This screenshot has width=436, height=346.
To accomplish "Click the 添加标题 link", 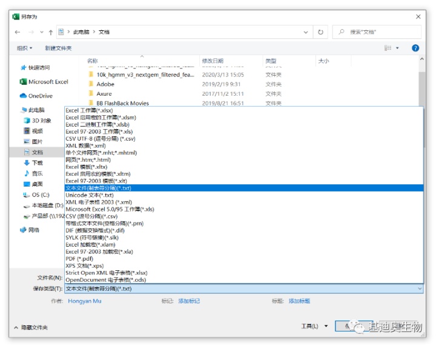I will (299, 301).
